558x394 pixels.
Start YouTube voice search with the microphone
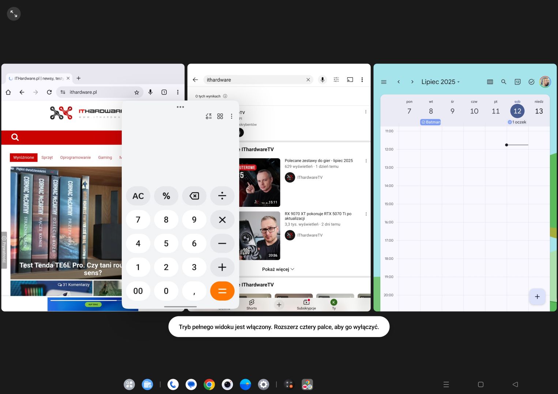(x=323, y=80)
